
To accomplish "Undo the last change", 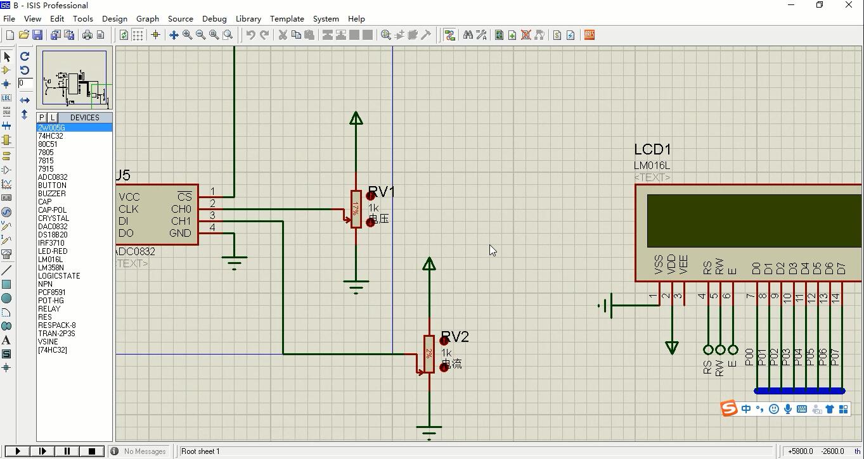I will [x=251, y=35].
